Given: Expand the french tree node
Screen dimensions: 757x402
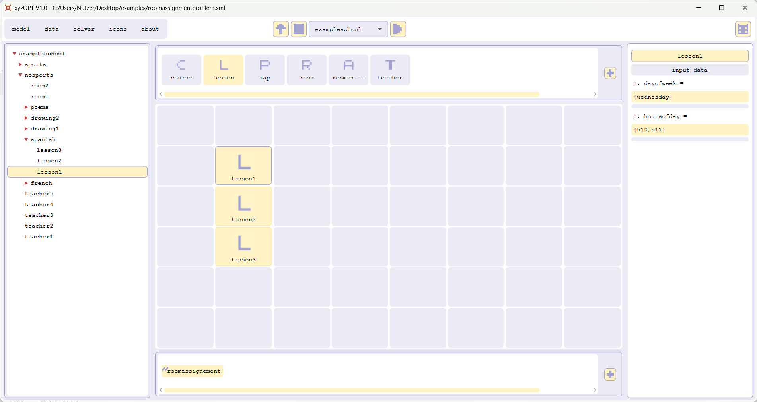Looking at the screenshot, I should [x=26, y=183].
